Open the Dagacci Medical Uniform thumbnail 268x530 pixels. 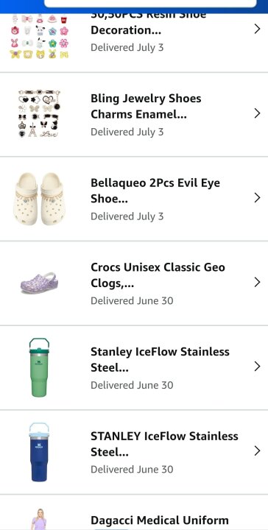(39, 519)
